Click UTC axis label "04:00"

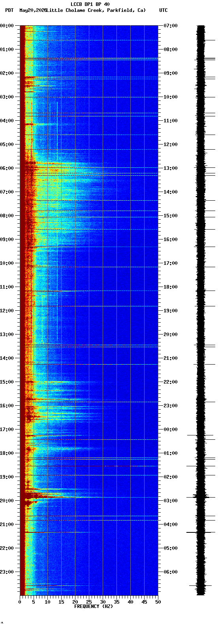coord(171,524)
